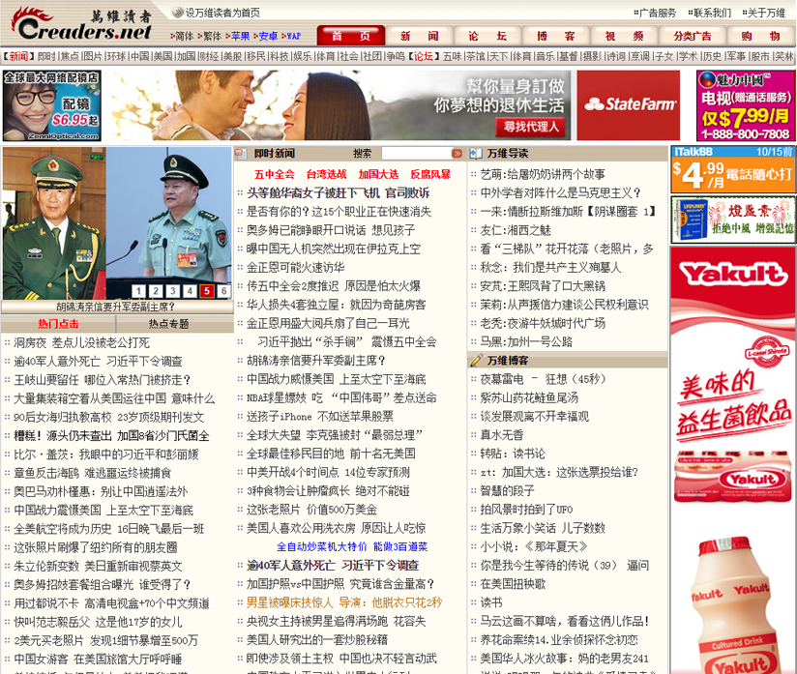Viewport: 797px width, 674px height.
Task: Click the 广告服务 link
Action: click(x=657, y=14)
